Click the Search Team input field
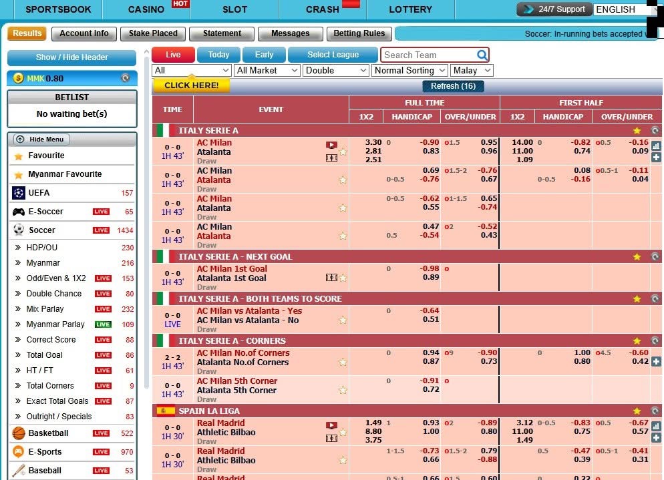This screenshot has height=480, width=664. pos(428,55)
